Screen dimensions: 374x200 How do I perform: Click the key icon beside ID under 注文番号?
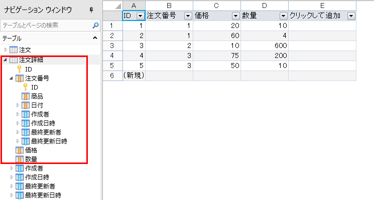(26, 87)
